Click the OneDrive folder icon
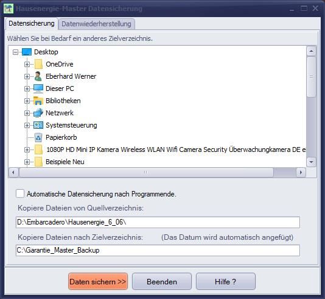The width and height of the screenshot is (325, 299). tap(38, 64)
